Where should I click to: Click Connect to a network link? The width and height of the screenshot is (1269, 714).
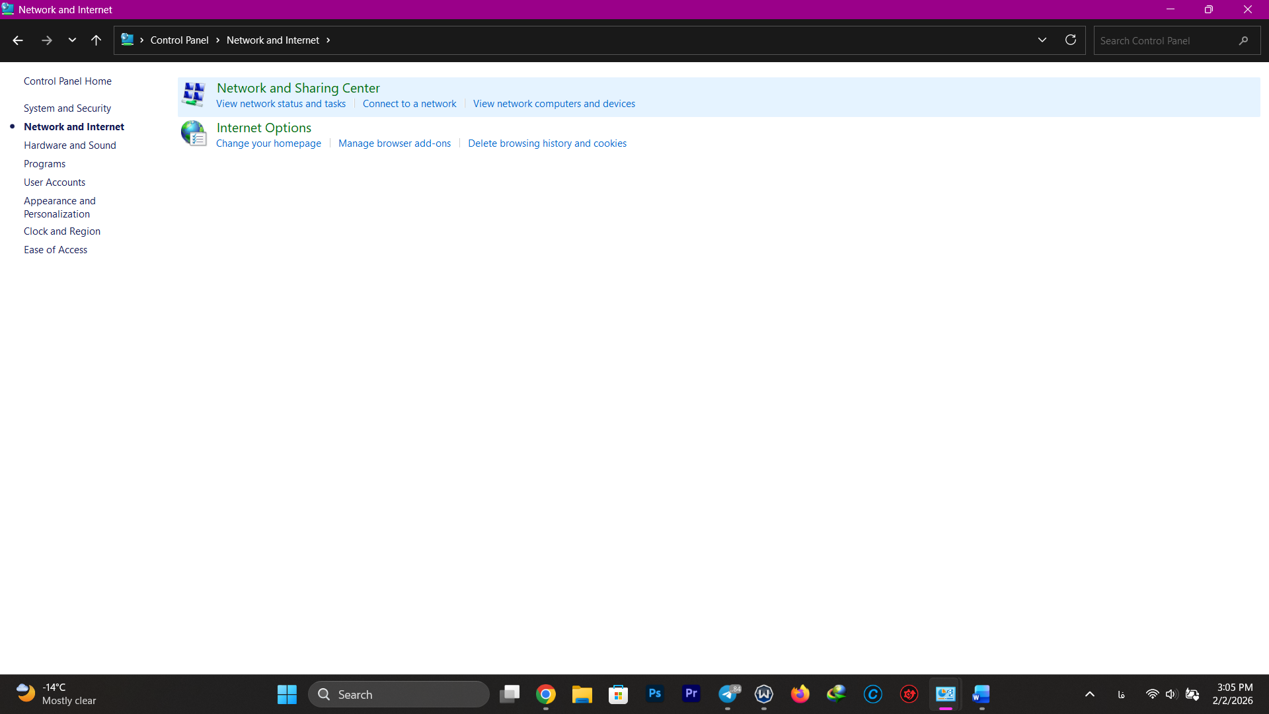[x=409, y=104]
